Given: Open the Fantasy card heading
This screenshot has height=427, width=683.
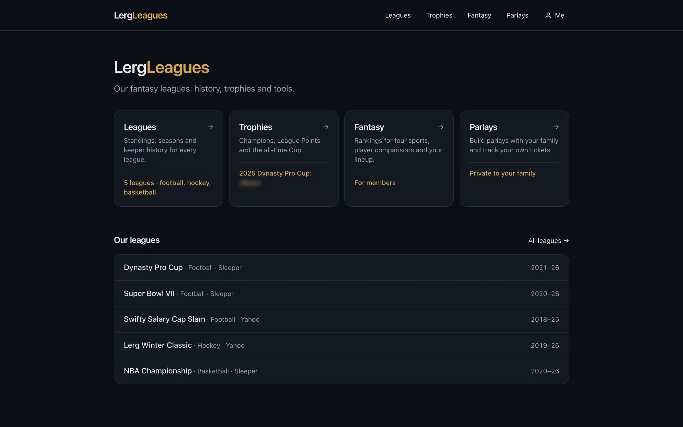Looking at the screenshot, I should click(x=369, y=127).
